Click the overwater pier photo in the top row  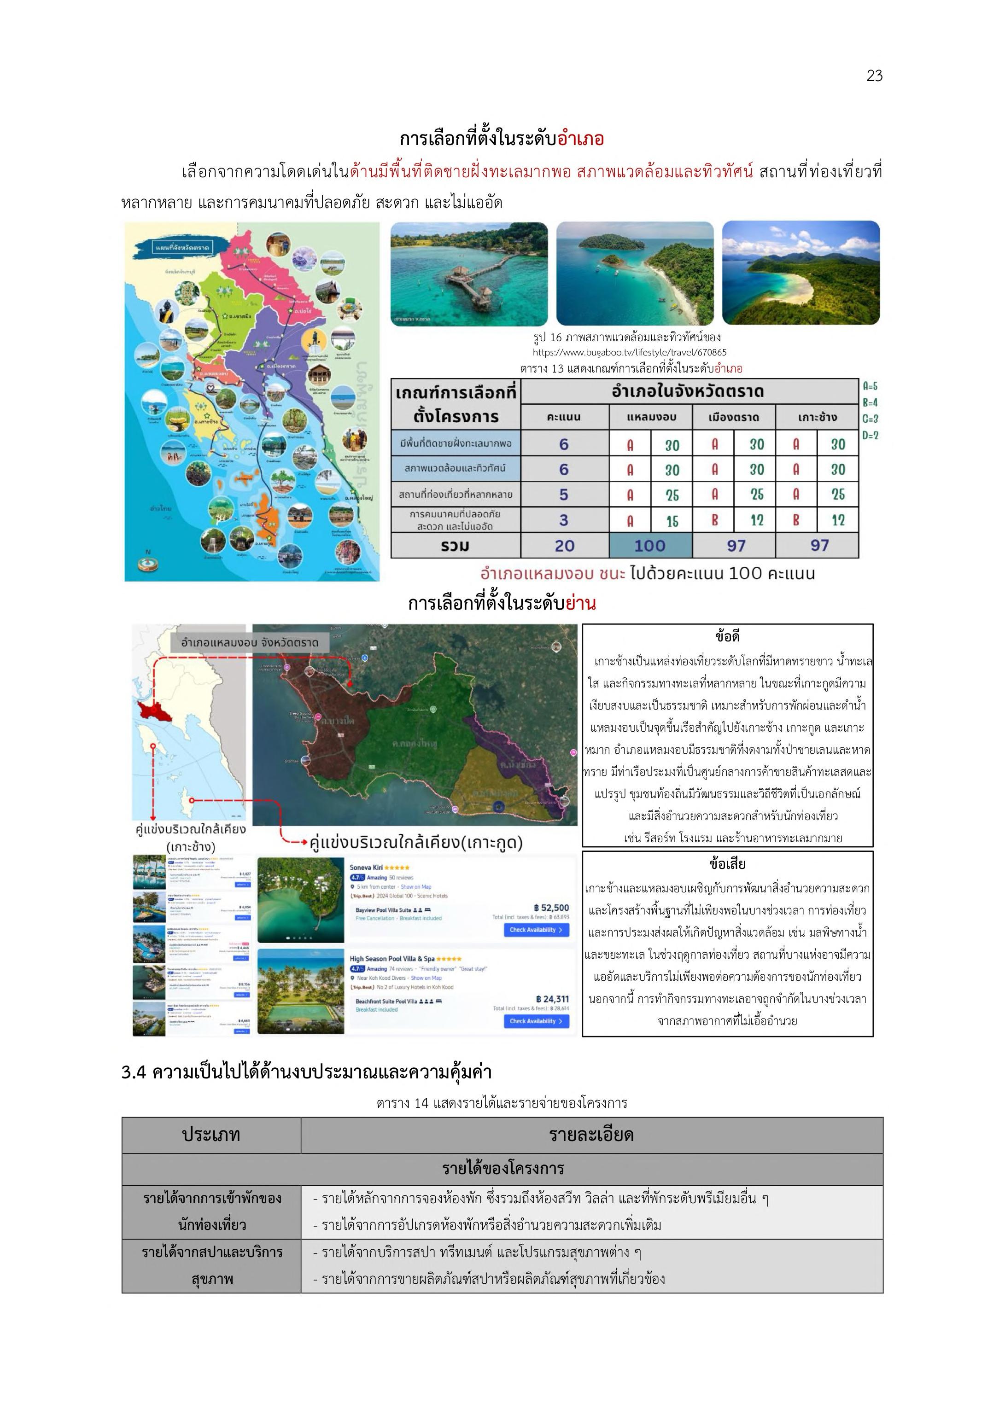pyautogui.click(x=469, y=274)
